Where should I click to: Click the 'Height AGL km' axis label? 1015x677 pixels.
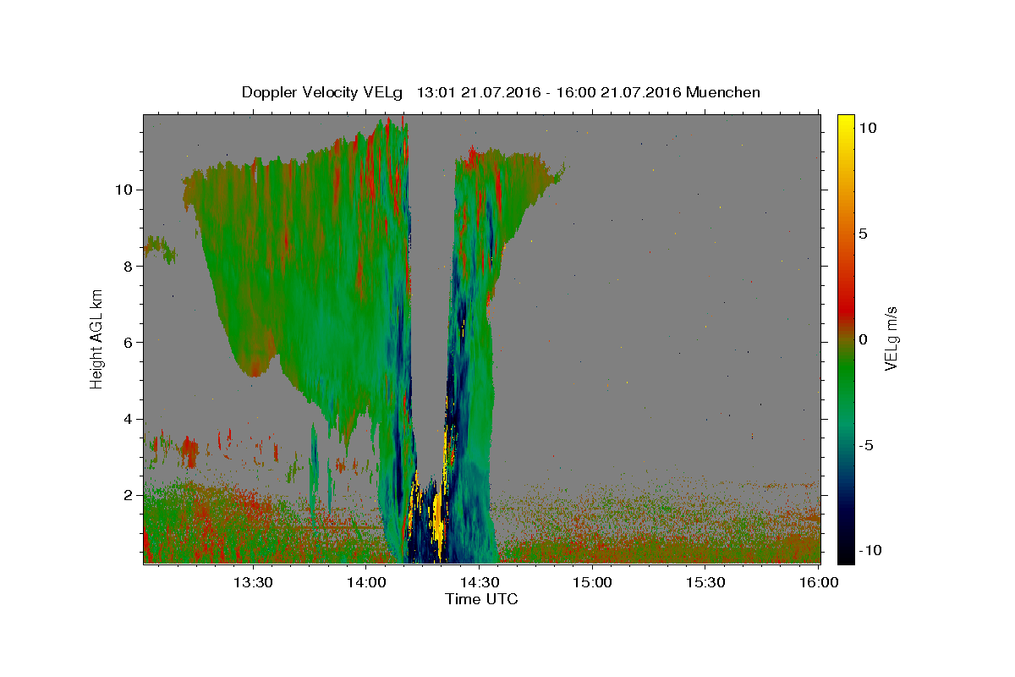pyautogui.click(x=97, y=338)
